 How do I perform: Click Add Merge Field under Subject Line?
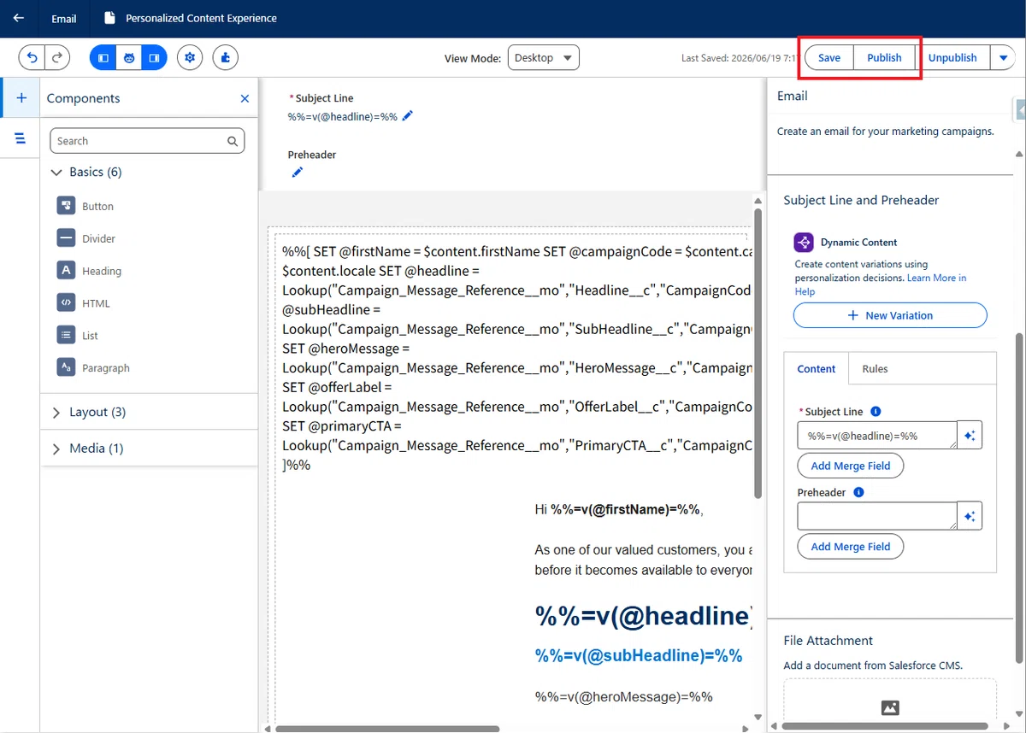851,466
